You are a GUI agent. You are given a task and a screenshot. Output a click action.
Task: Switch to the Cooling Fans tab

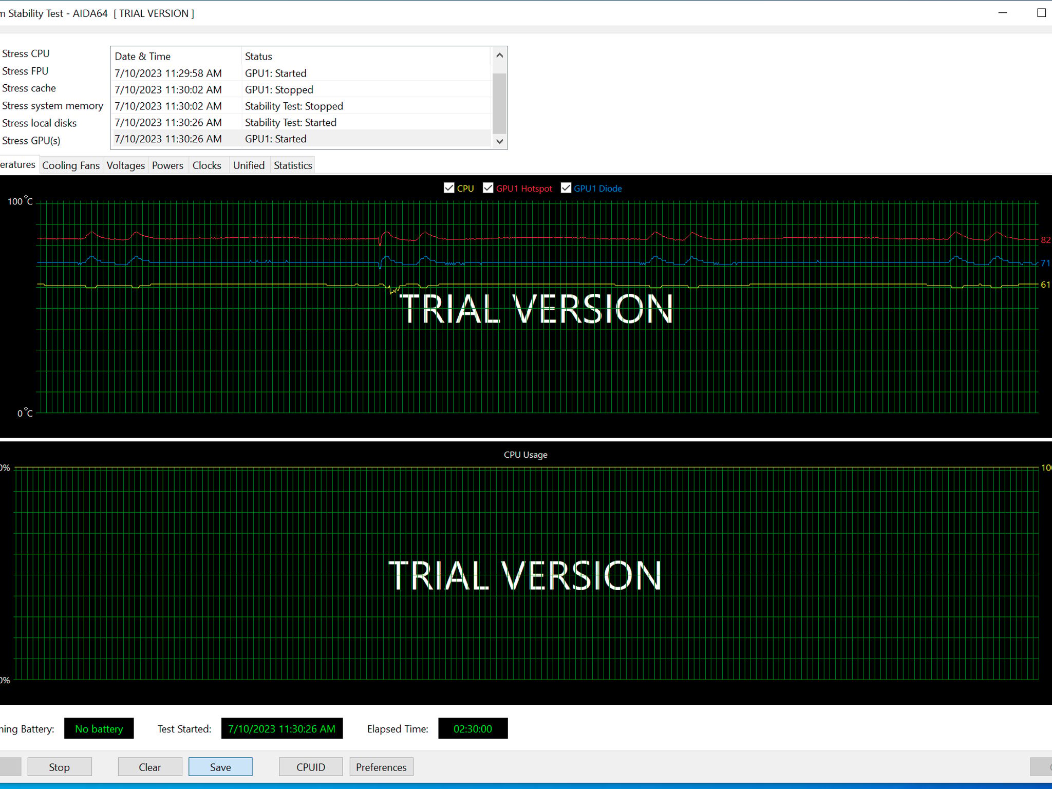[71, 165]
